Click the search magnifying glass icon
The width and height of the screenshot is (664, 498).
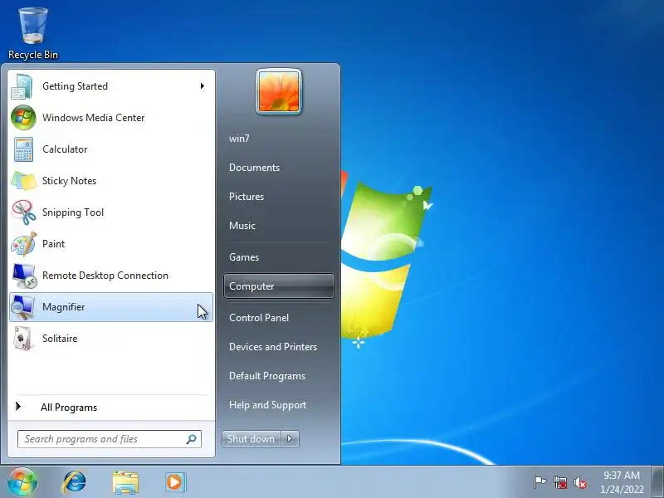(x=192, y=439)
